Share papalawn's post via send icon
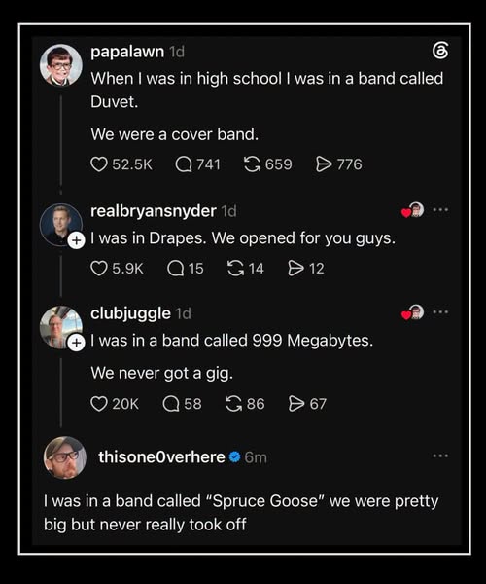486x584 pixels. pos(324,164)
